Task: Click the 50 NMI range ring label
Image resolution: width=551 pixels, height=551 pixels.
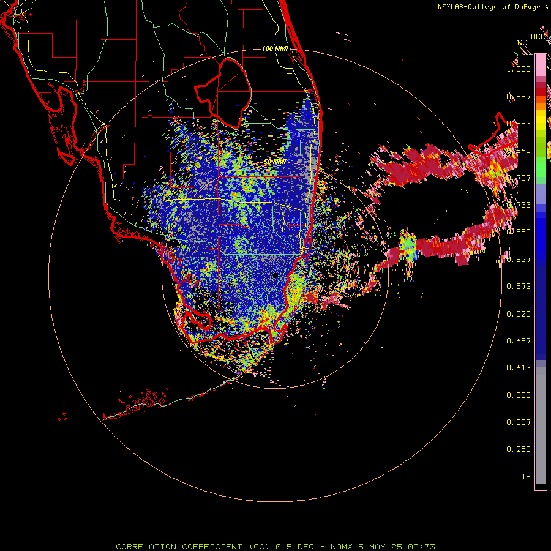Action: pyautogui.click(x=275, y=162)
